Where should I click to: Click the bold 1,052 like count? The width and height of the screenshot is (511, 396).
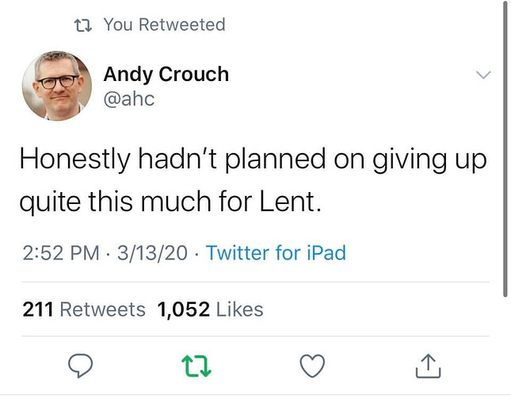pos(184,309)
